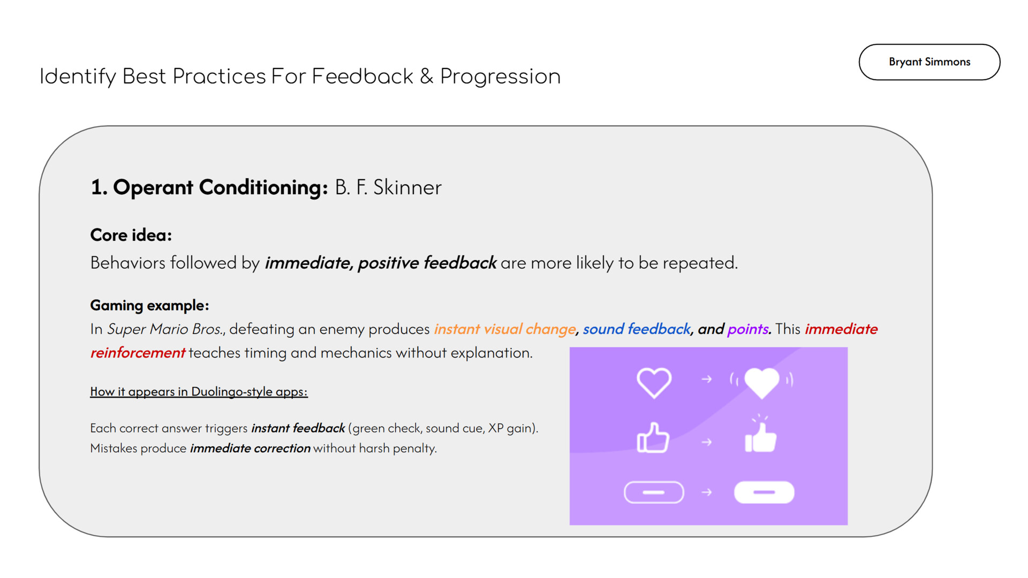Viewport: 1028px width, 578px height.
Task: Click the "1. Operant Conditioning:" heading
Action: coord(209,187)
